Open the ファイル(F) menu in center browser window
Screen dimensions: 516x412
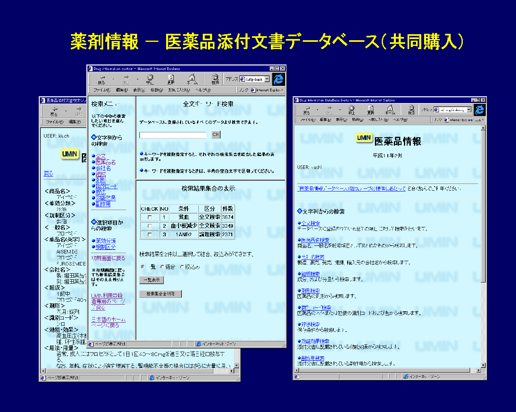coord(102,90)
